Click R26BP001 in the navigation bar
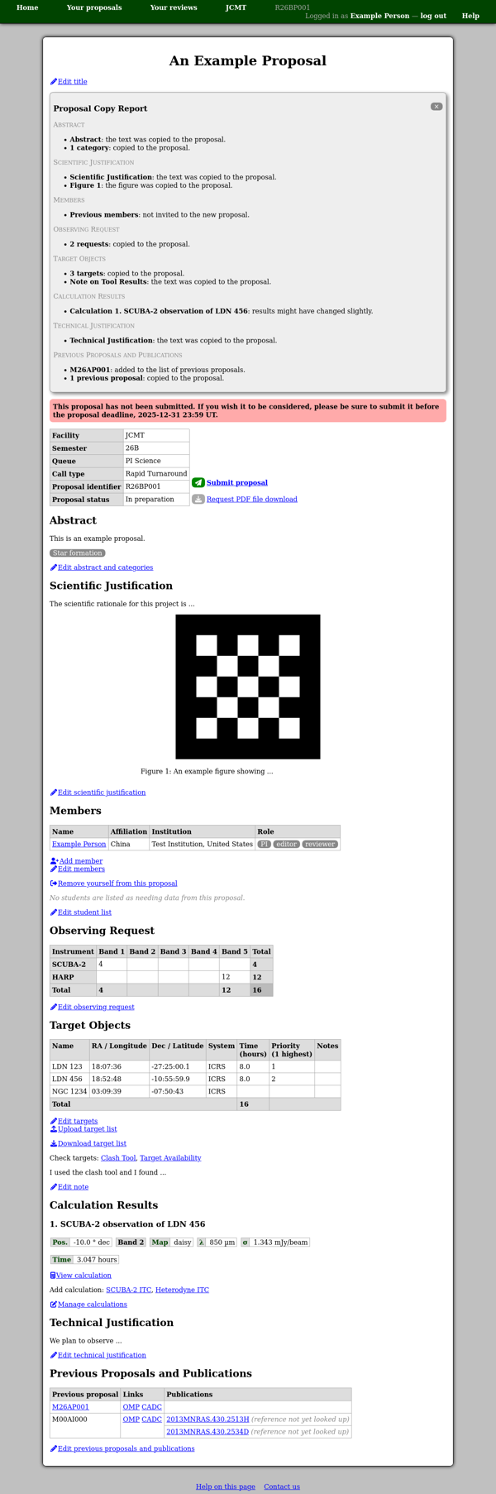 pyautogui.click(x=293, y=7)
